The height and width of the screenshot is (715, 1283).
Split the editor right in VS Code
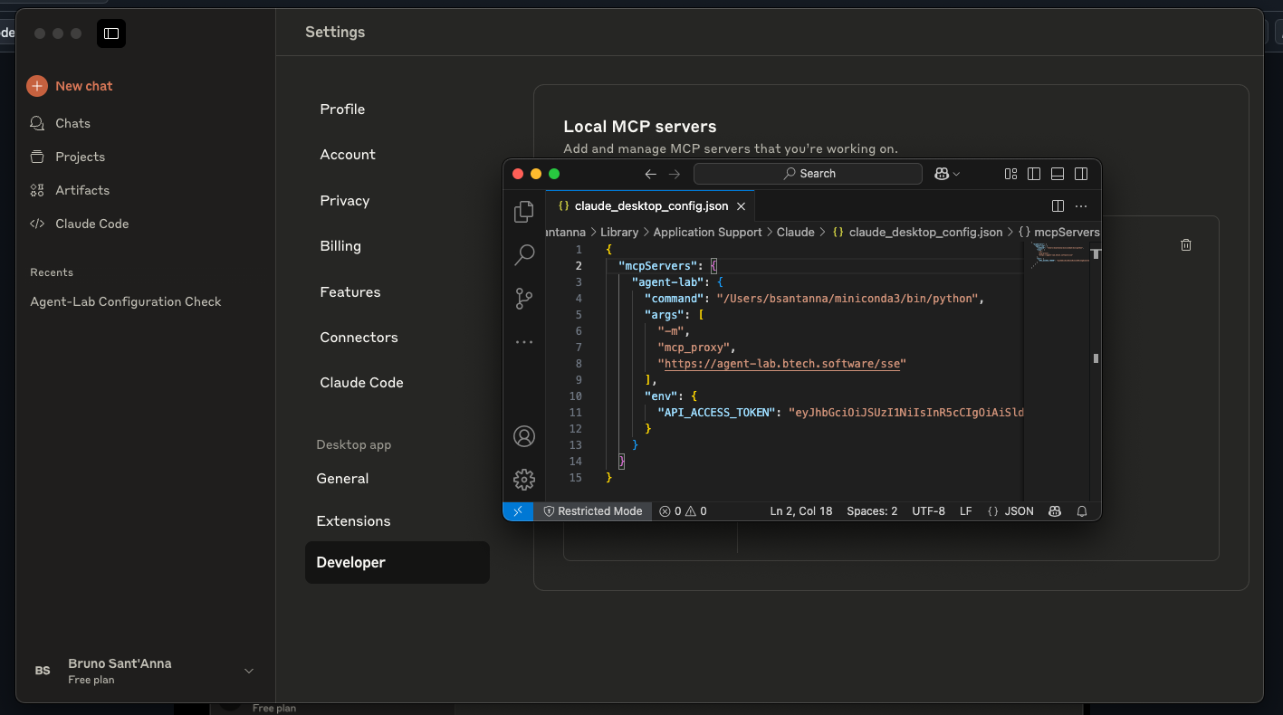coord(1058,206)
